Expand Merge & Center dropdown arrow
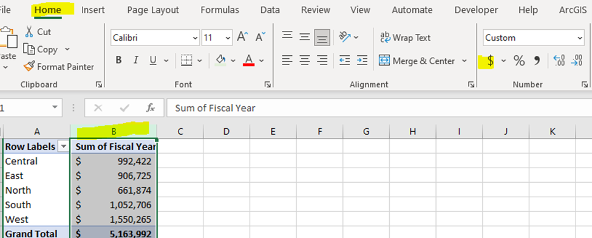Image resolution: width=592 pixels, height=238 pixels. click(464, 61)
